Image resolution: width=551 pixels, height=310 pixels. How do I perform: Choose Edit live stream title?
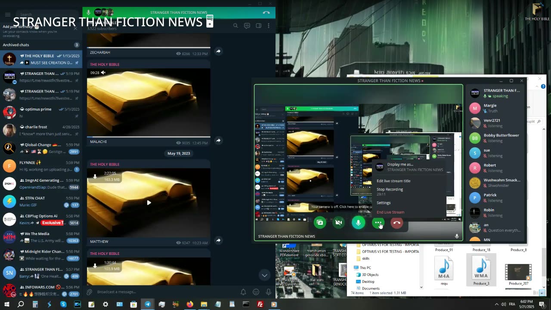coord(410,181)
